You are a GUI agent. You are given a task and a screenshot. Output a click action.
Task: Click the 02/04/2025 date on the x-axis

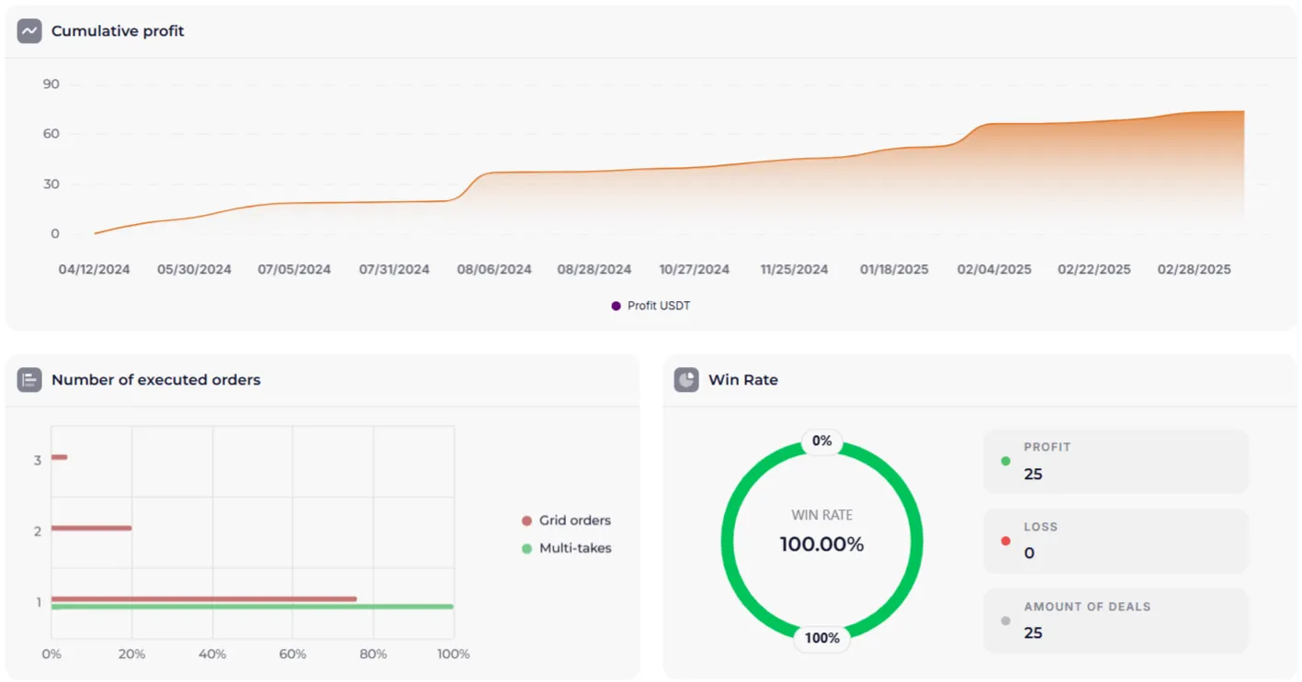[x=994, y=270]
